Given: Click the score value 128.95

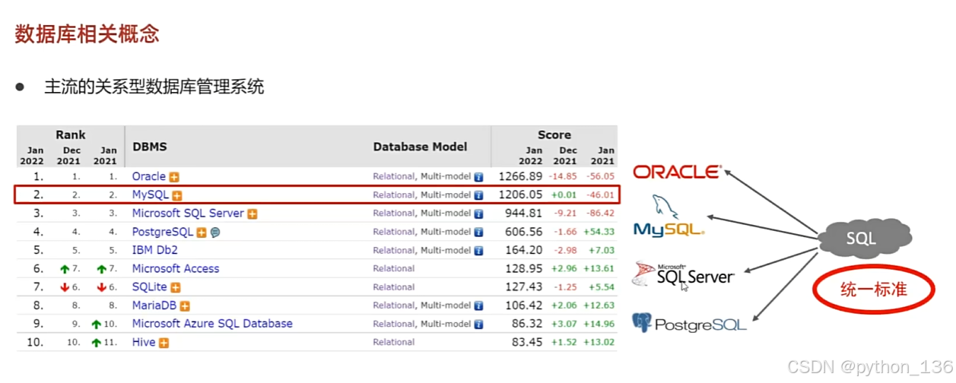Looking at the screenshot, I should [525, 269].
